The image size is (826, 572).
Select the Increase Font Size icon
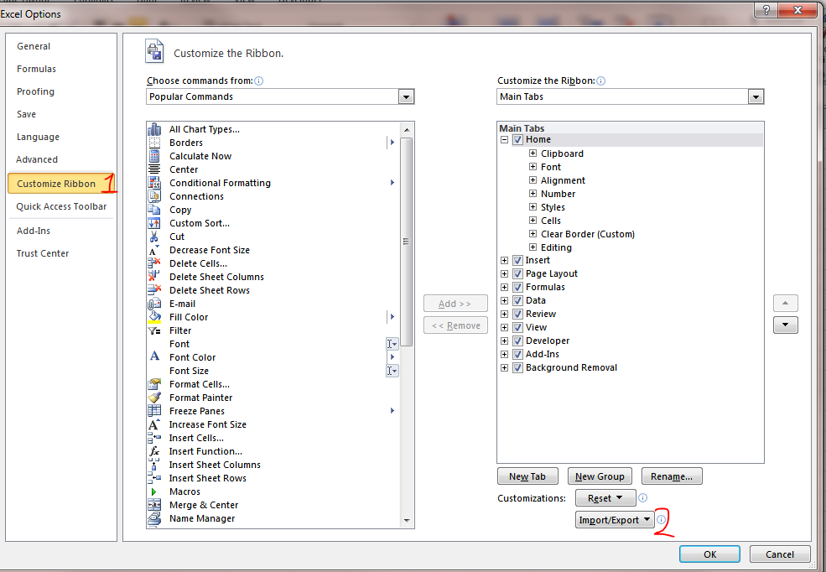coord(153,424)
